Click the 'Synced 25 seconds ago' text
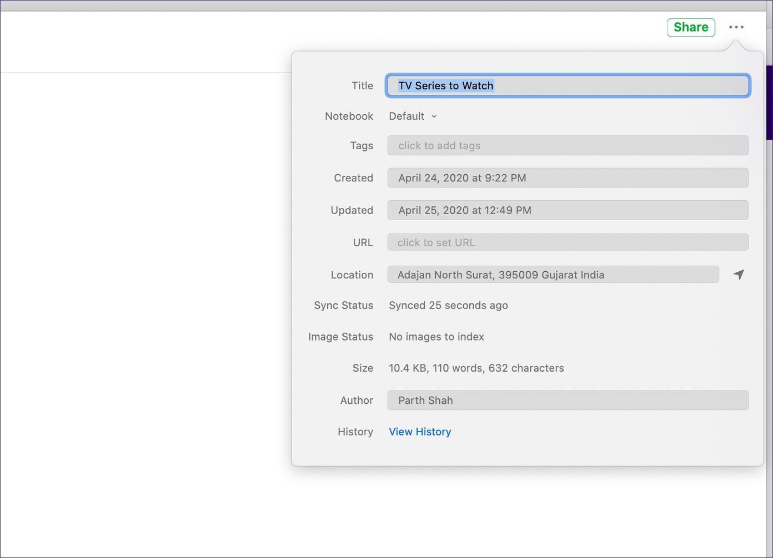 click(x=448, y=306)
